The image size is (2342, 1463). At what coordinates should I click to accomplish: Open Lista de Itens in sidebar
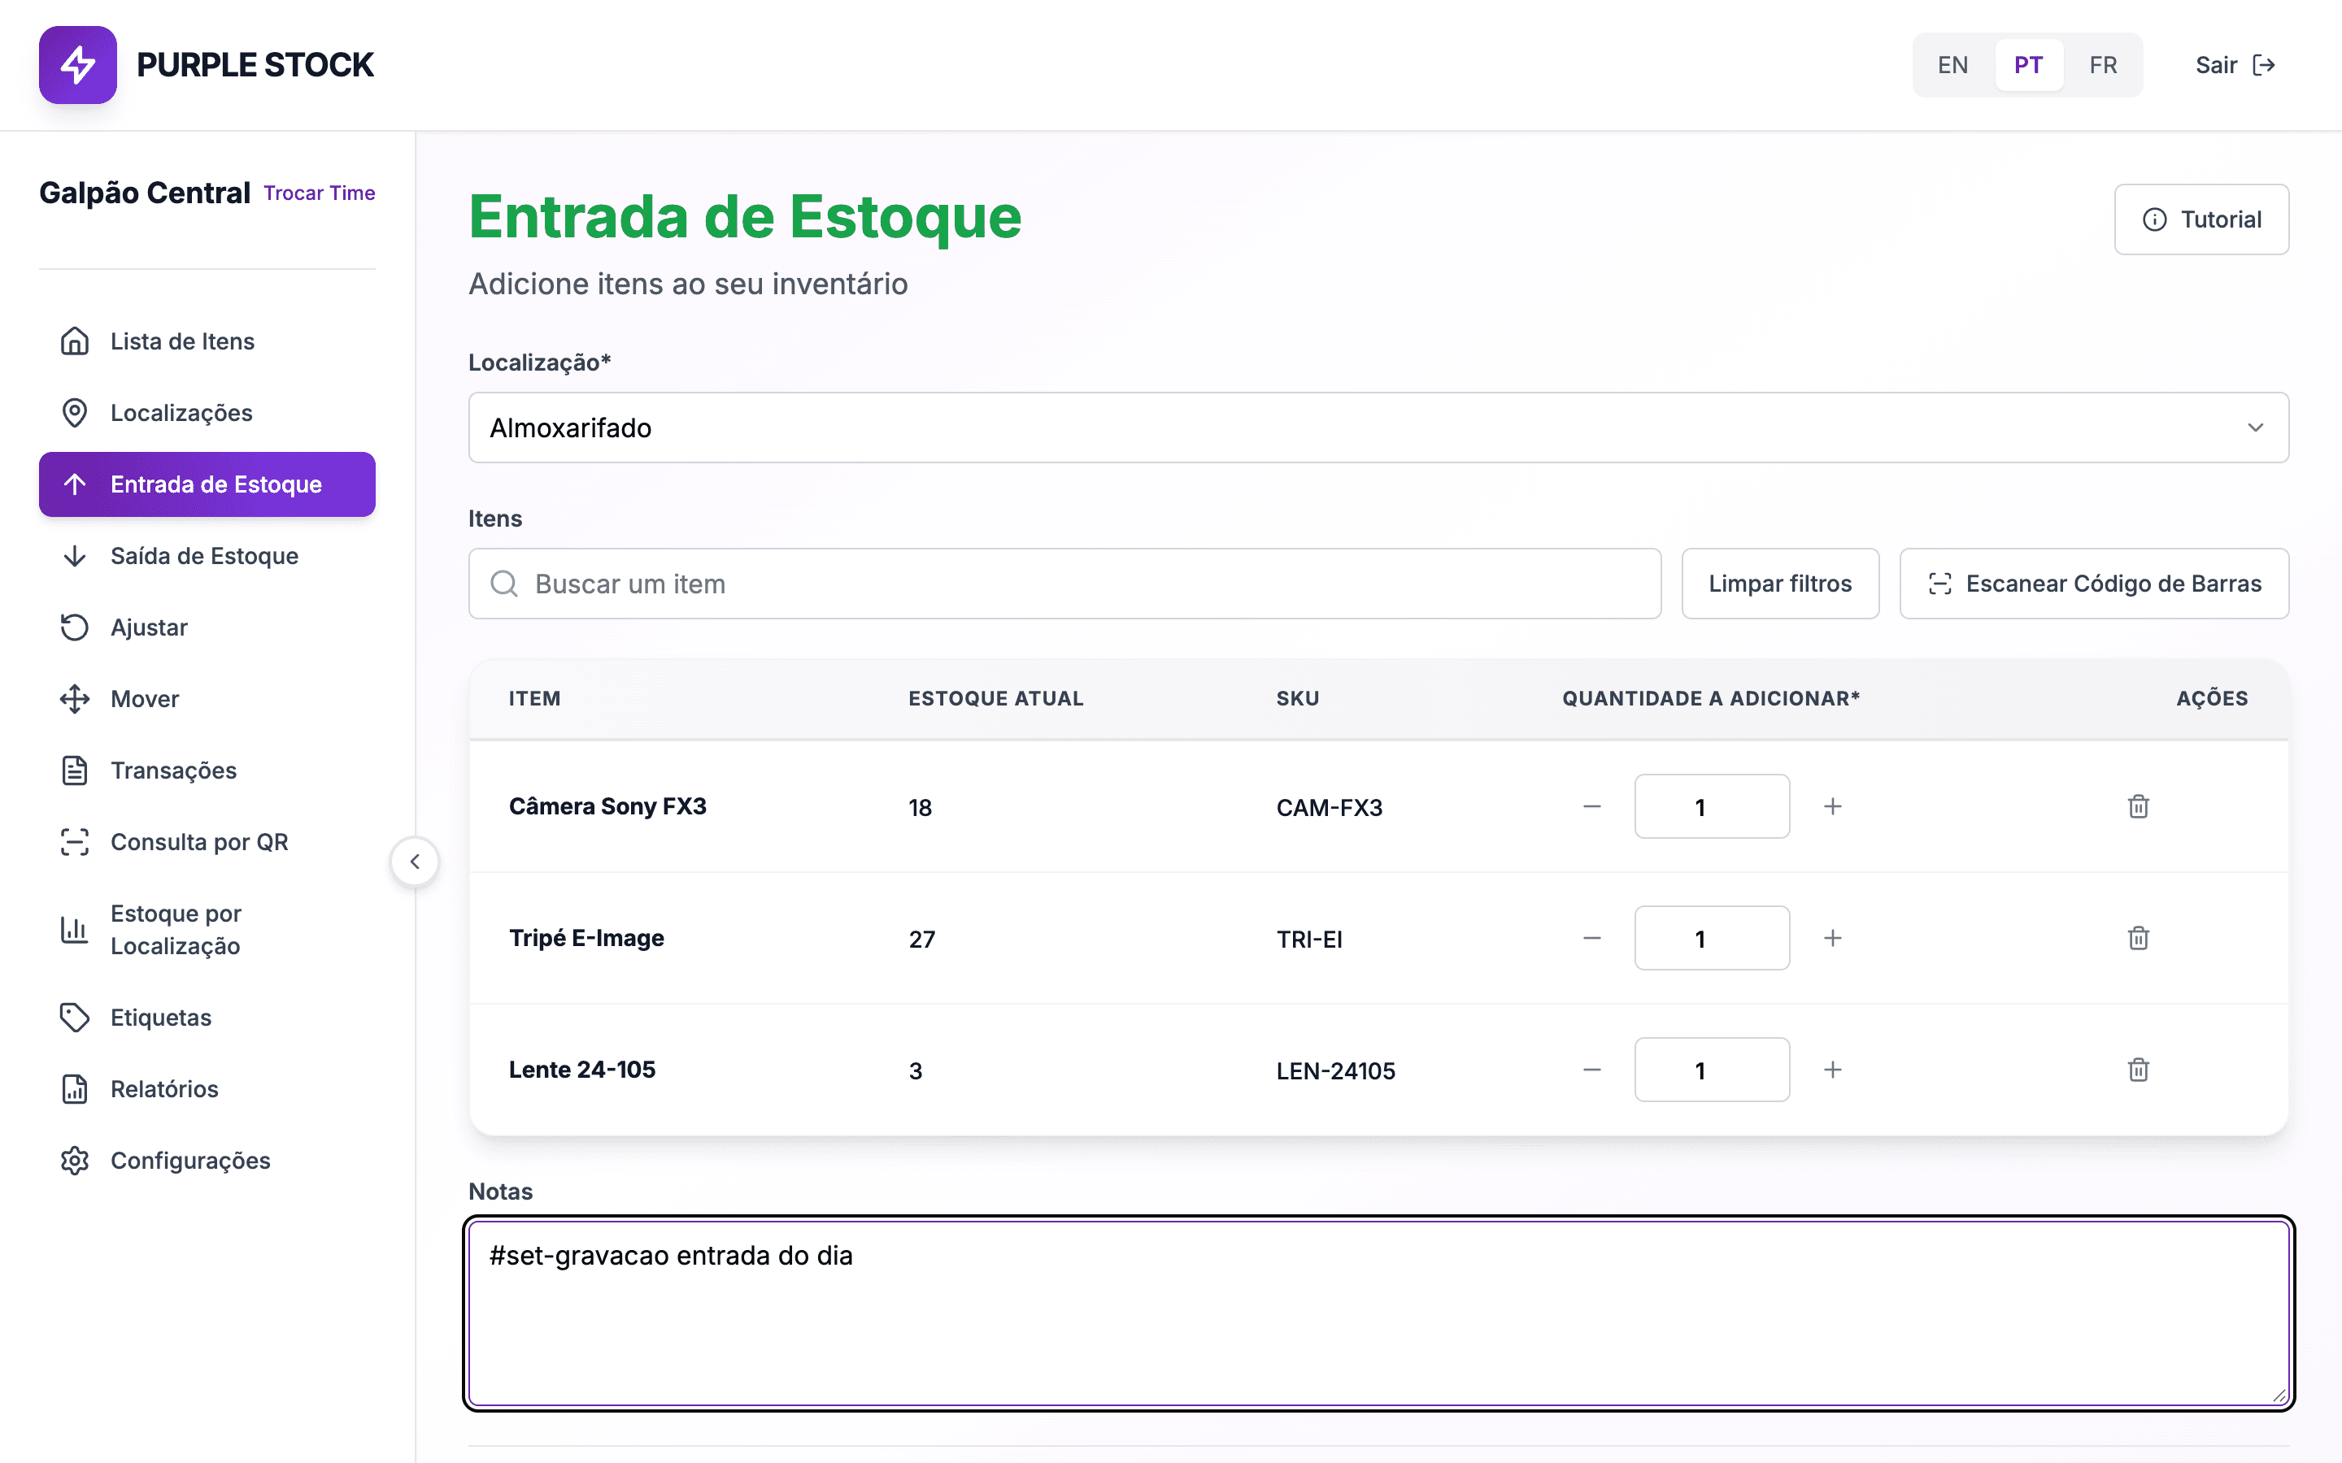pos(207,341)
